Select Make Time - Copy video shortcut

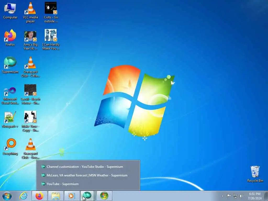[x=30, y=121]
